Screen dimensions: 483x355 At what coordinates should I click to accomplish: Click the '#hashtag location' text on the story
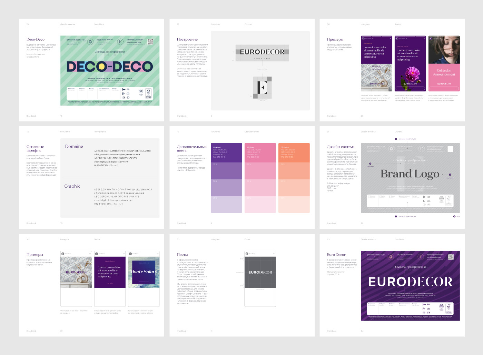pos(376,68)
